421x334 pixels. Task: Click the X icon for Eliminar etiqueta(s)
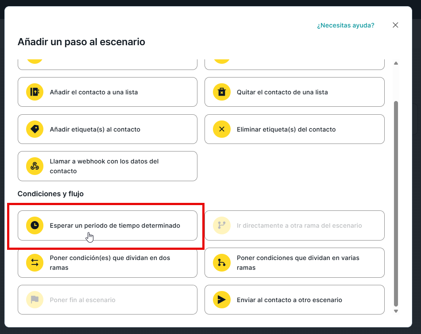[222, 129]
